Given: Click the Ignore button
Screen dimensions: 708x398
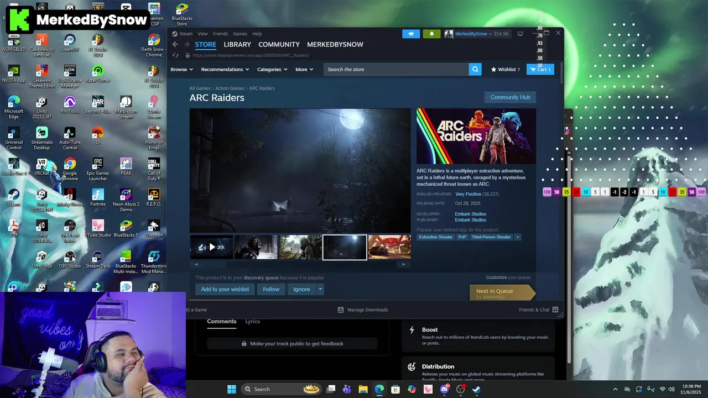Looking at the screenshot, I should click(301, 289).
